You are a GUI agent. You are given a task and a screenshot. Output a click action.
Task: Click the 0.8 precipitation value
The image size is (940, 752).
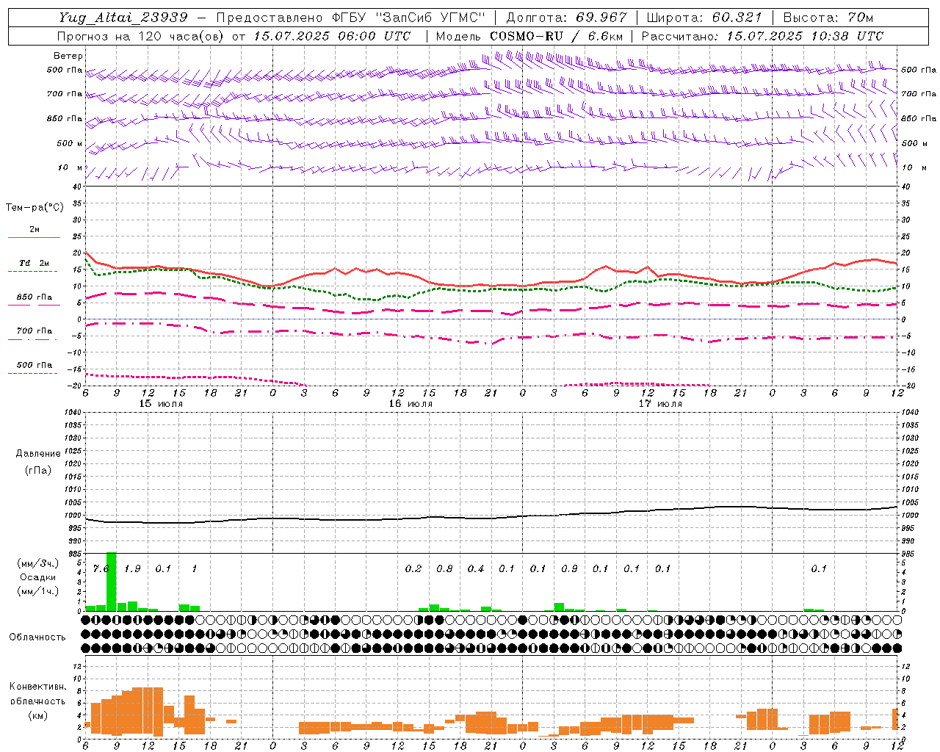point(444,569)
